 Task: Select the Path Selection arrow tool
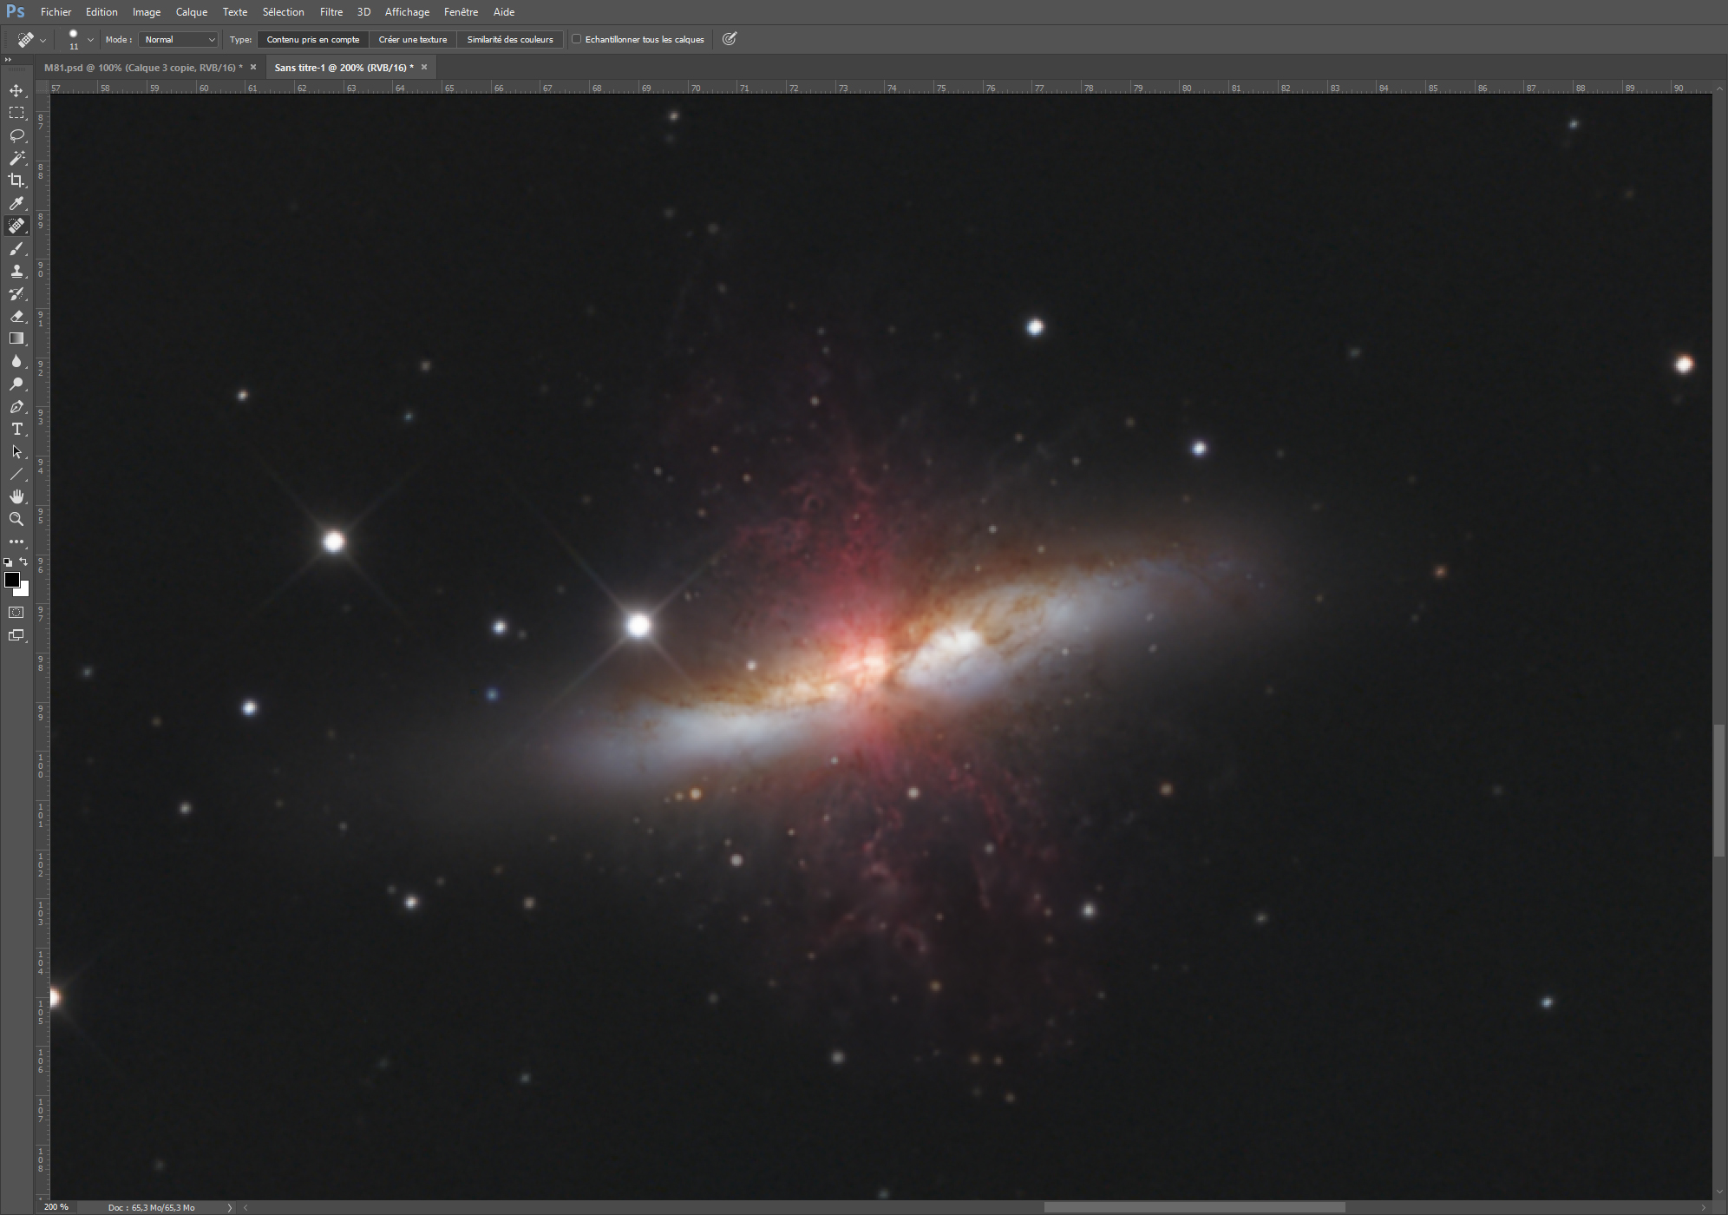click(16, 451)
